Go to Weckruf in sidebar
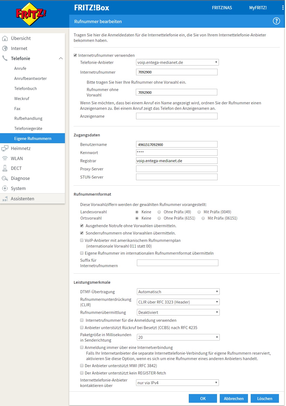Screen dimensions: 286x406 [x=22, y=99]
